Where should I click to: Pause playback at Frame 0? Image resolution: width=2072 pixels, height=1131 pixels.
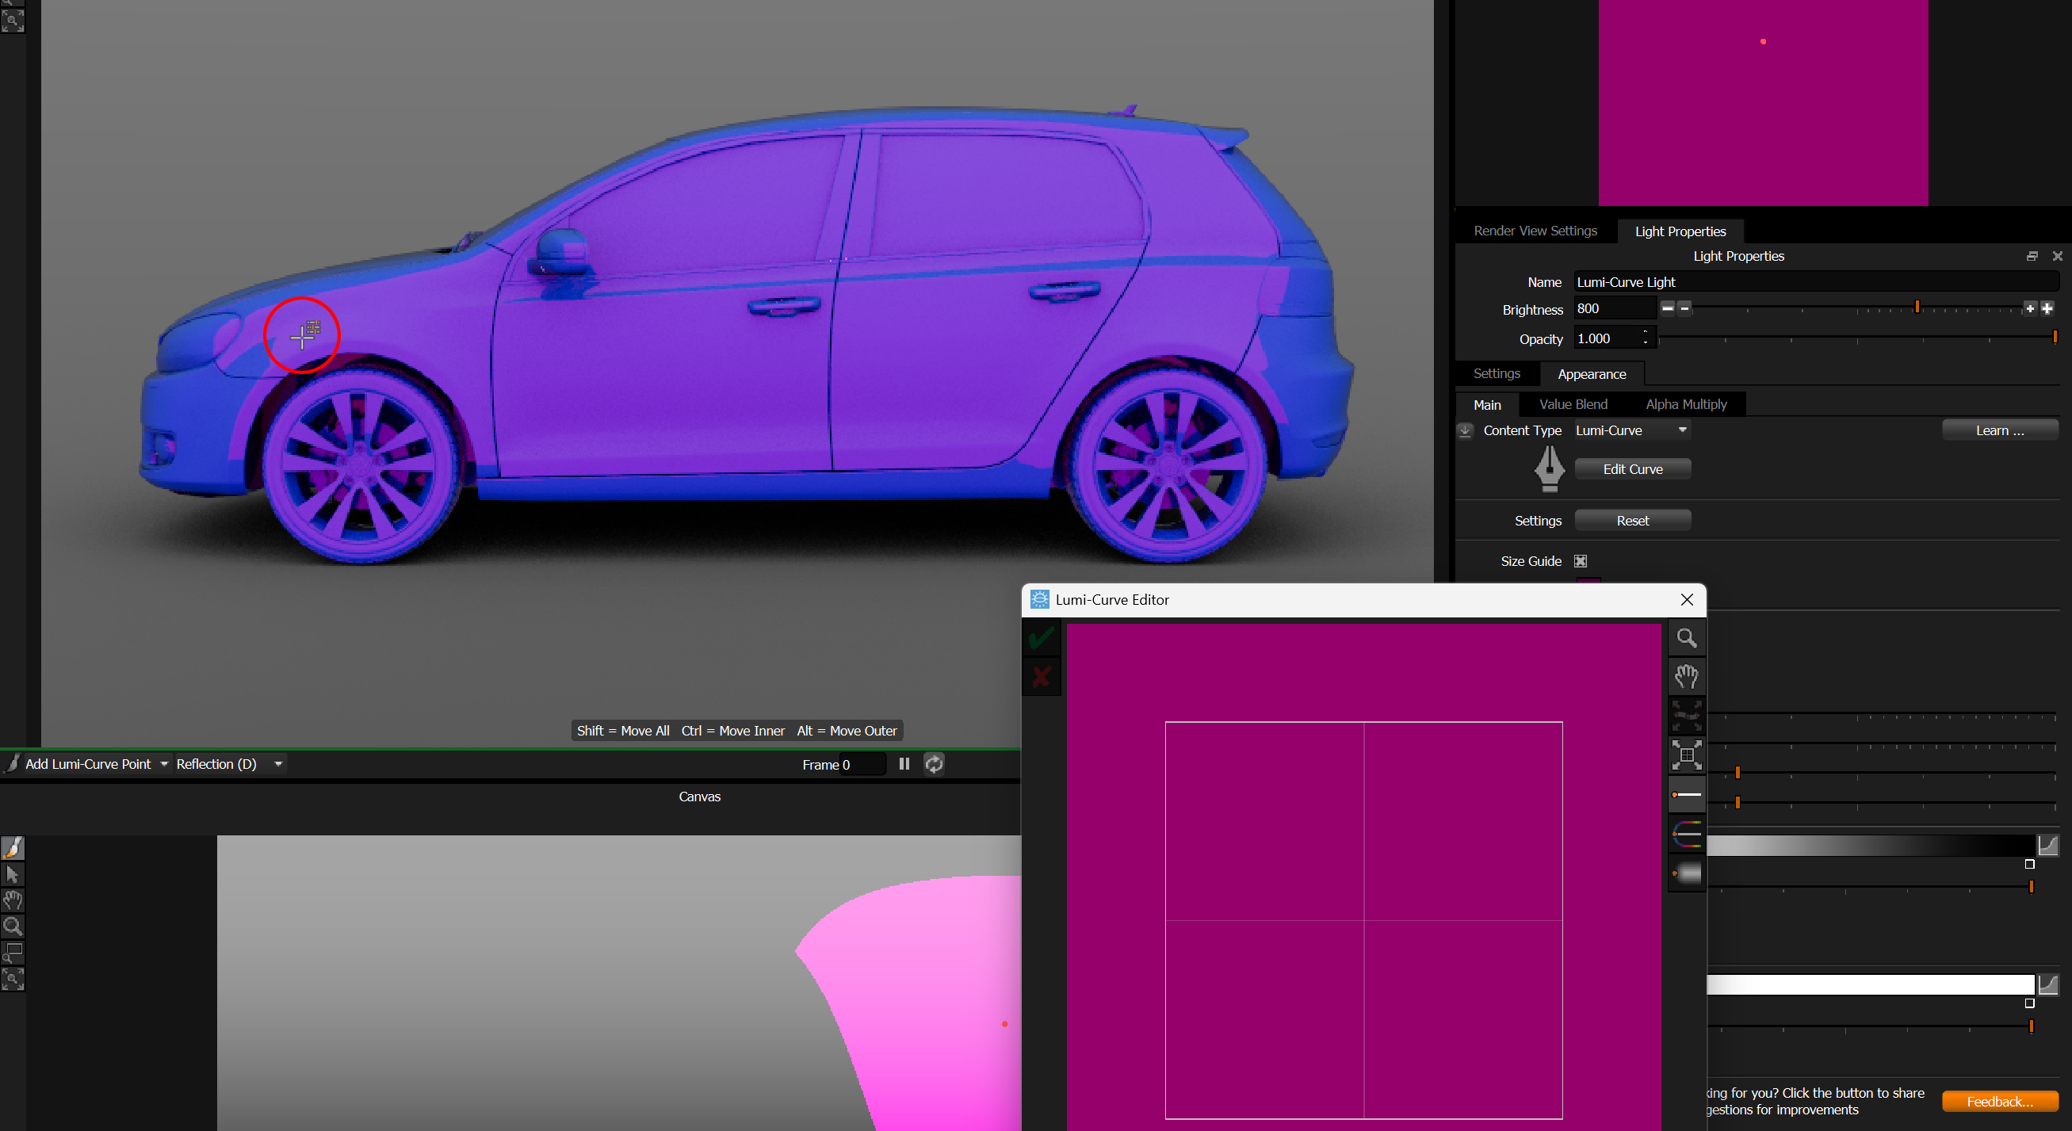(904, 764)
